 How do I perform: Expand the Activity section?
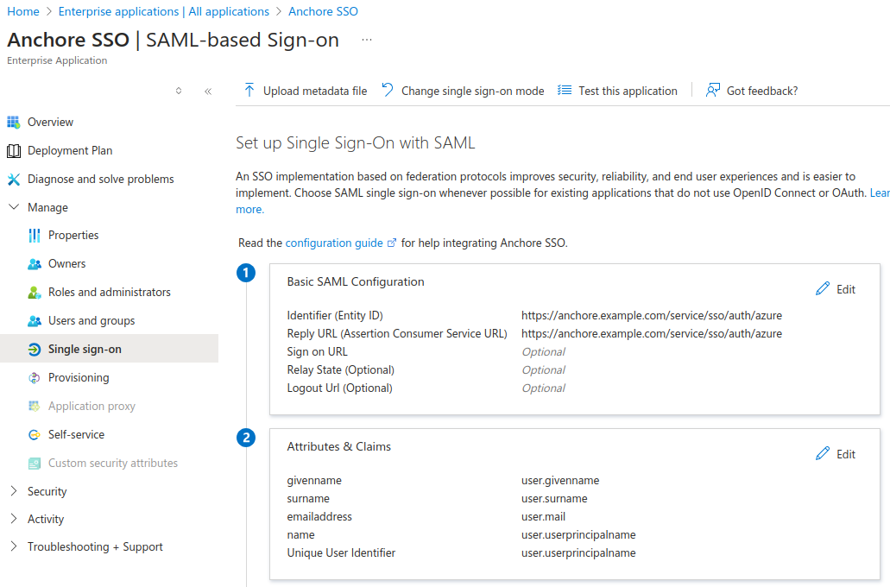click(13, 519)
